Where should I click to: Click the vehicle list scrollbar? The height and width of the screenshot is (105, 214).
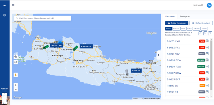pos(211,65)
